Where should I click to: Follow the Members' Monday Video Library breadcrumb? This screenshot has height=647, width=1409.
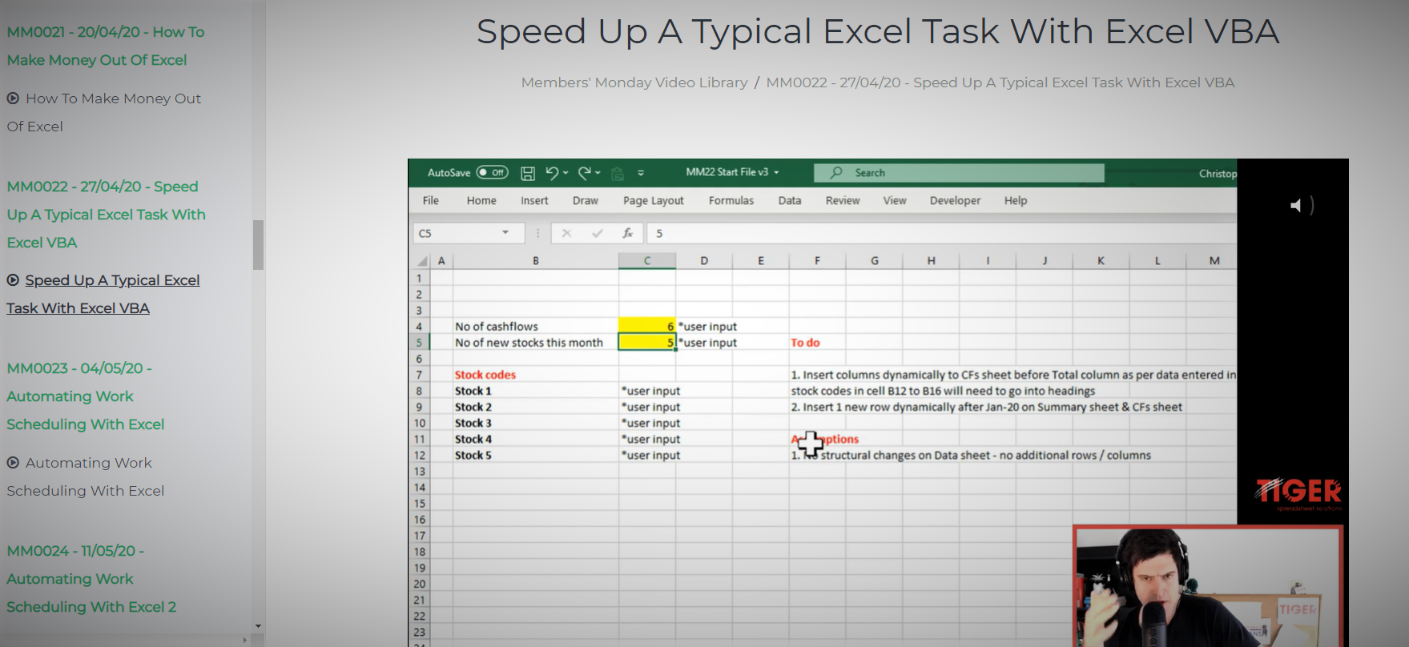(x=634, y=82)
